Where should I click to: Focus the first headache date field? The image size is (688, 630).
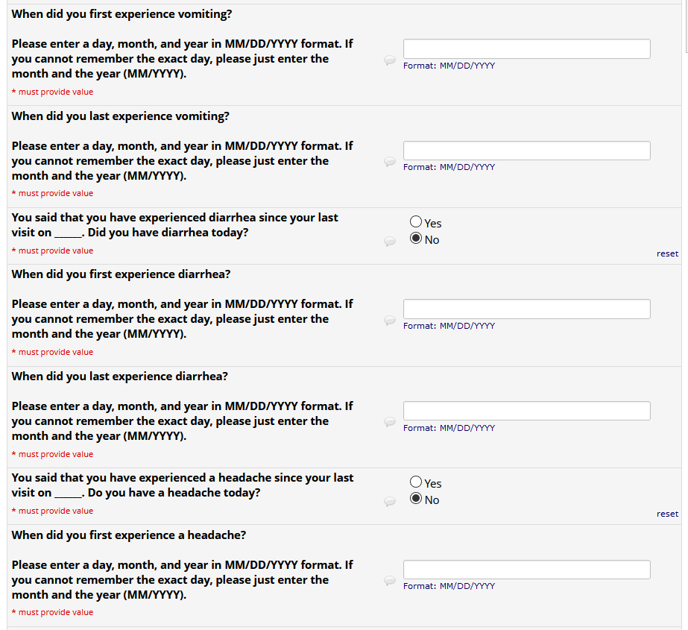click(526, 570)
